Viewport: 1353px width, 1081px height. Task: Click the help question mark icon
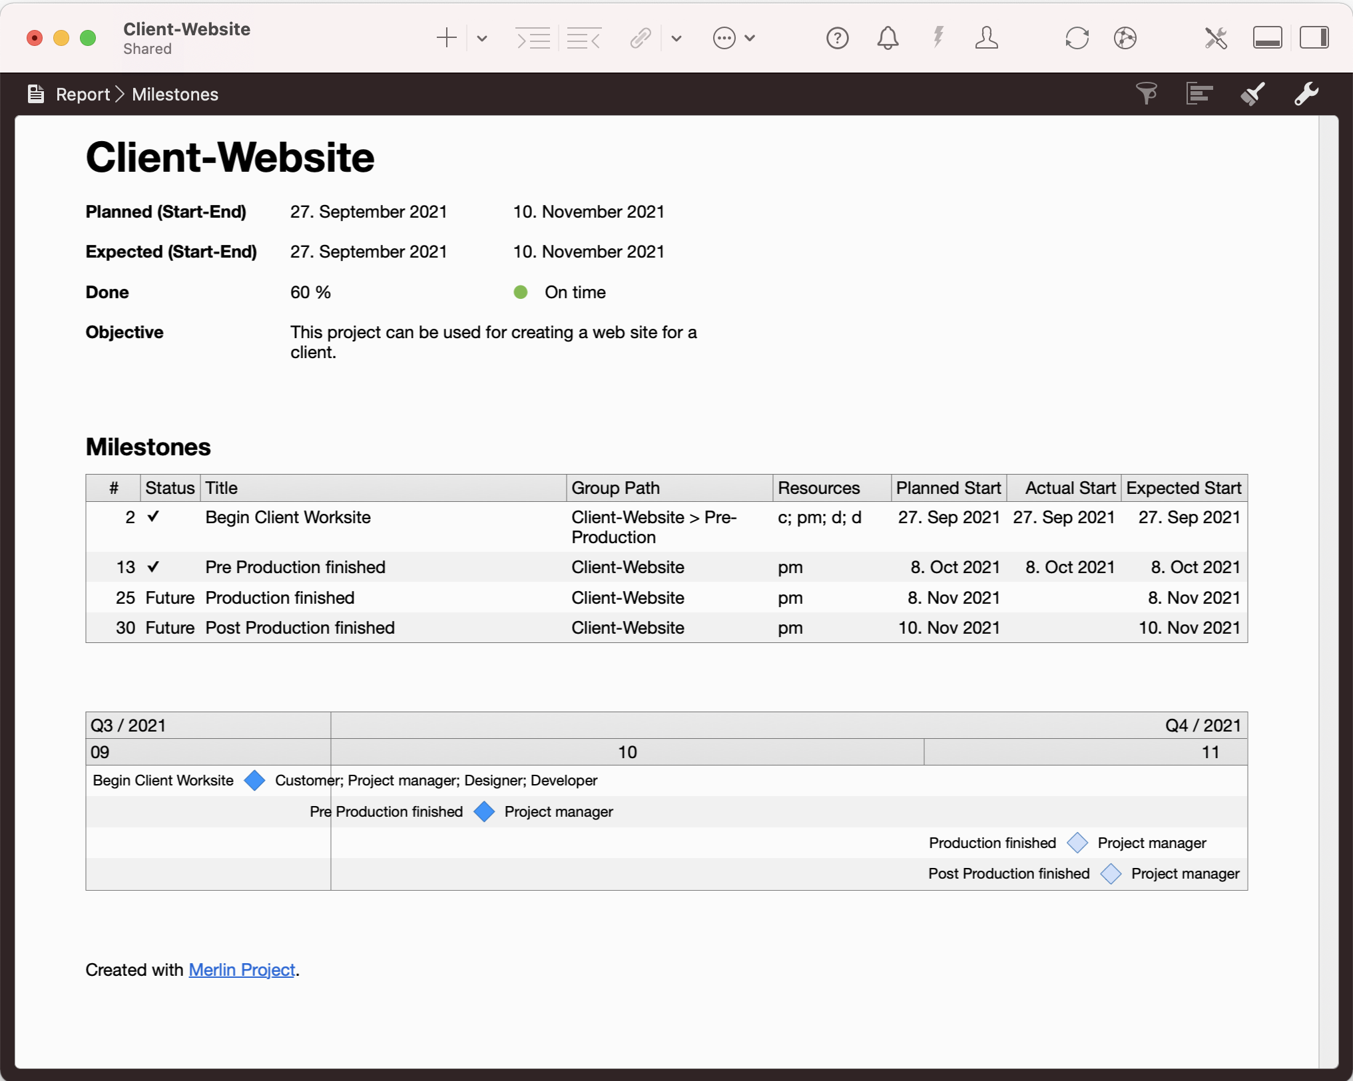(x=837, y=38)
